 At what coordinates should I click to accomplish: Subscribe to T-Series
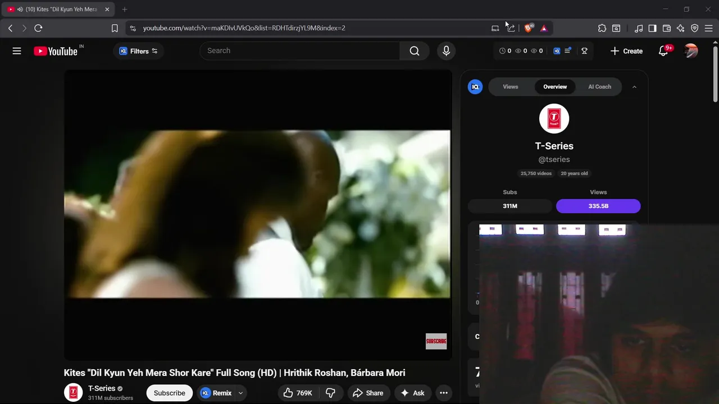[170, 393]
